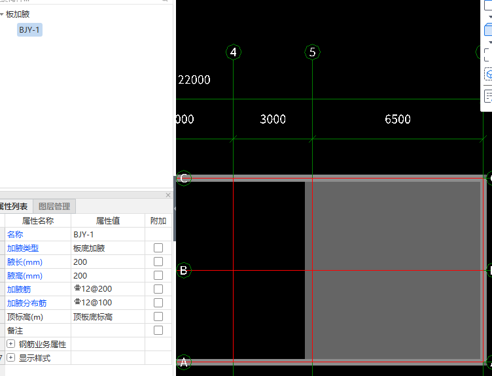Edit the 加腋分布筋 value 12@100
The image size is (492, 376).
[x=108, y=303]
